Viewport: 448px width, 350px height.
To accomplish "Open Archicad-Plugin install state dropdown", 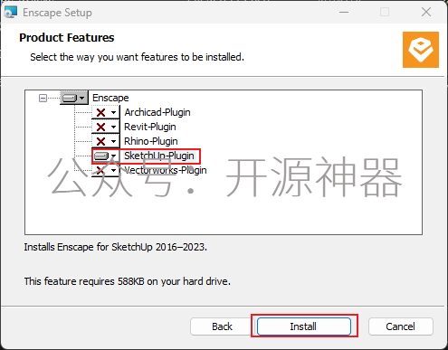I will [x=106, y=112].
